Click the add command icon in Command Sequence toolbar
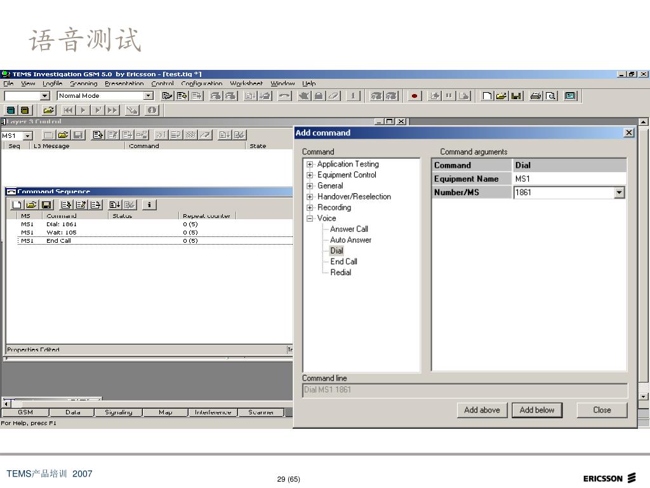This screenshot has width=650, height=488. coord(66,205)
